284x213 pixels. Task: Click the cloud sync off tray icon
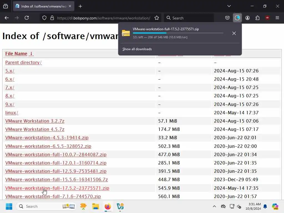pos(223,206)
